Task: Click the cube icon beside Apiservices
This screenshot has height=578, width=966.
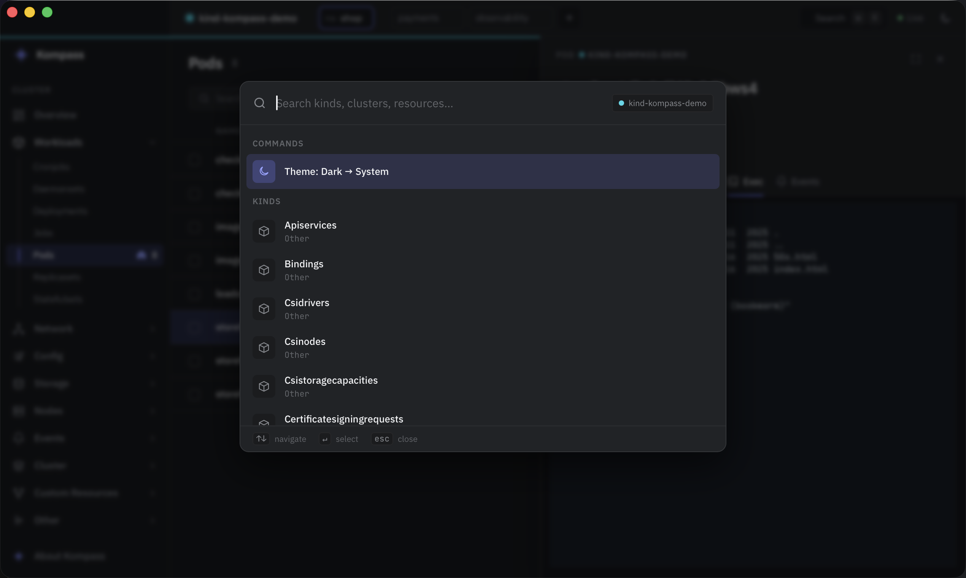Action: 264,231
